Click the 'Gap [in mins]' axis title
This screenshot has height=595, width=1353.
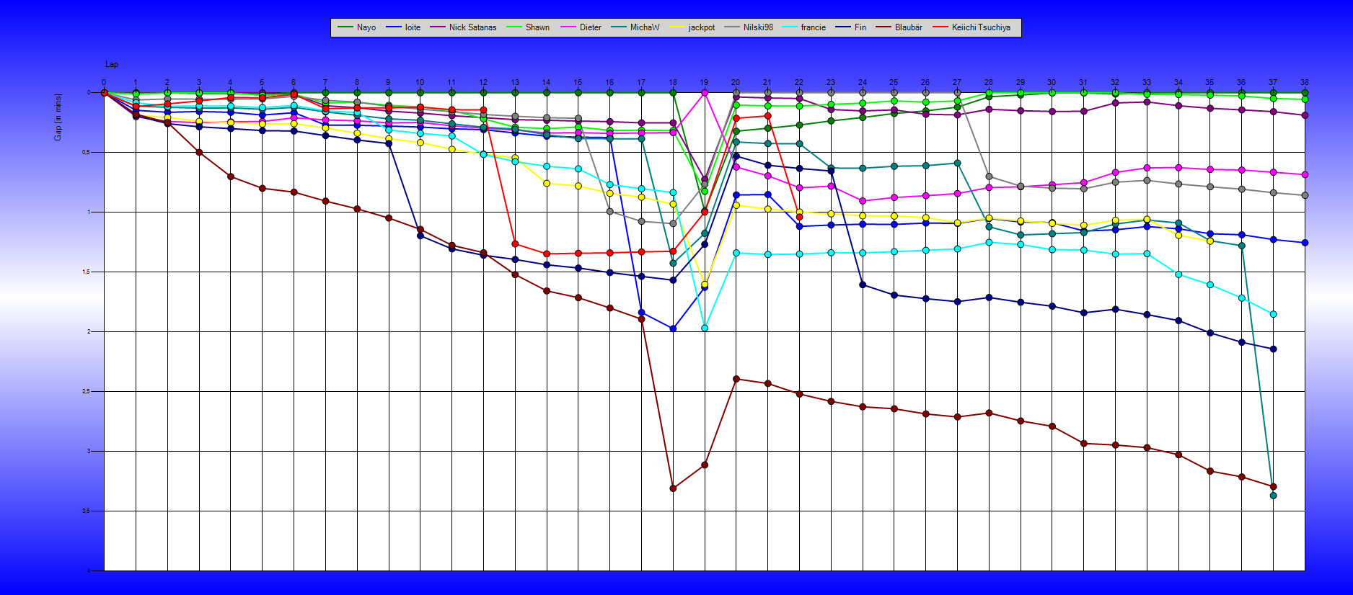point(58,117)
